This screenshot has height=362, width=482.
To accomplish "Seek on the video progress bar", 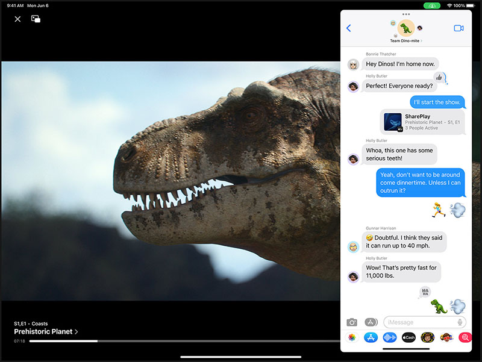I will point(184,341).
